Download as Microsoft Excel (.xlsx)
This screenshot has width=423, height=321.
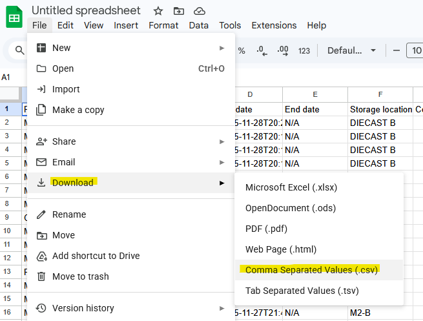[319, 187]
